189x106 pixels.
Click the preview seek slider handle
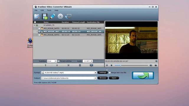click(120, 65)
